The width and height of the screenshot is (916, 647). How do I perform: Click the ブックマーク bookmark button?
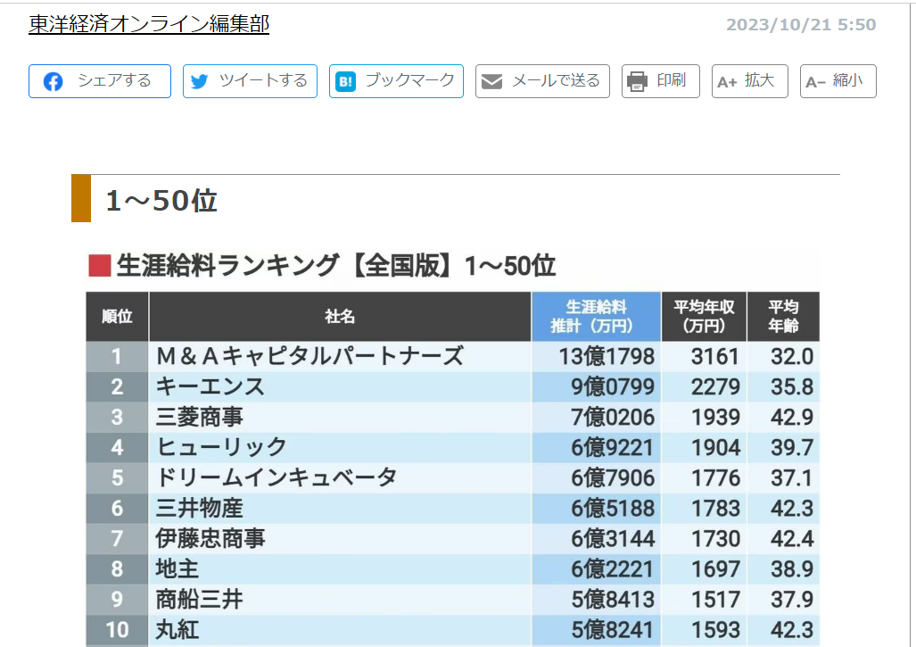(396, 81)
